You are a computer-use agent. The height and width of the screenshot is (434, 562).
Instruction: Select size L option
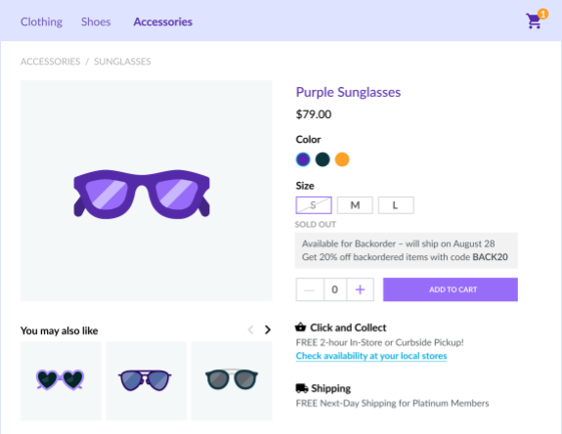[x=396, y=205]
